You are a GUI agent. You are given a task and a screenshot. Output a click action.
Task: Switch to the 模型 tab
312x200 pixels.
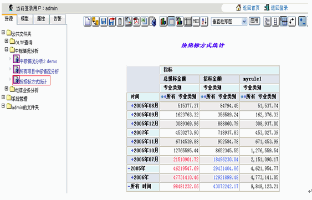point(25,19)
